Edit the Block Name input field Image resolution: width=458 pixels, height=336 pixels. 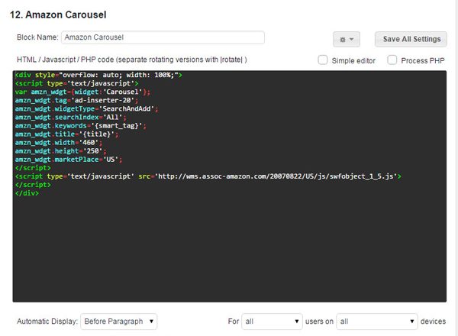[163, 37]
